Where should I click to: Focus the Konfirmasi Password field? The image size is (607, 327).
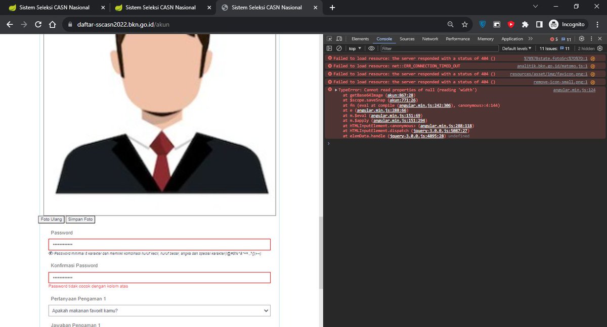159,278
